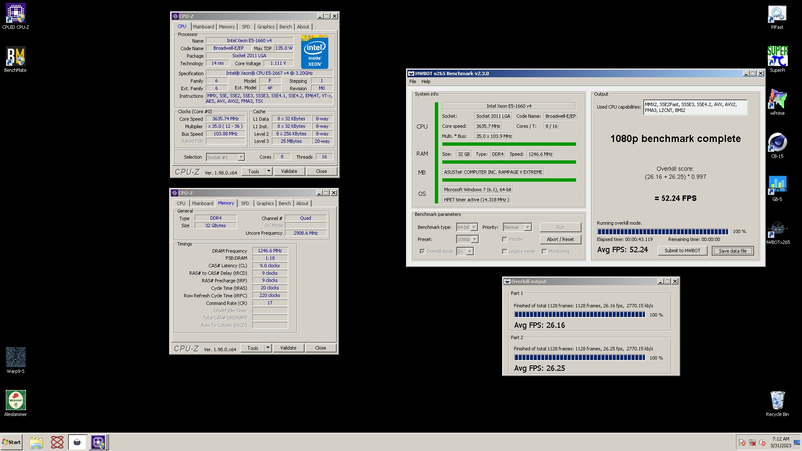Open the Overkill 2x multiplier dropdown

tap(470, 251)
